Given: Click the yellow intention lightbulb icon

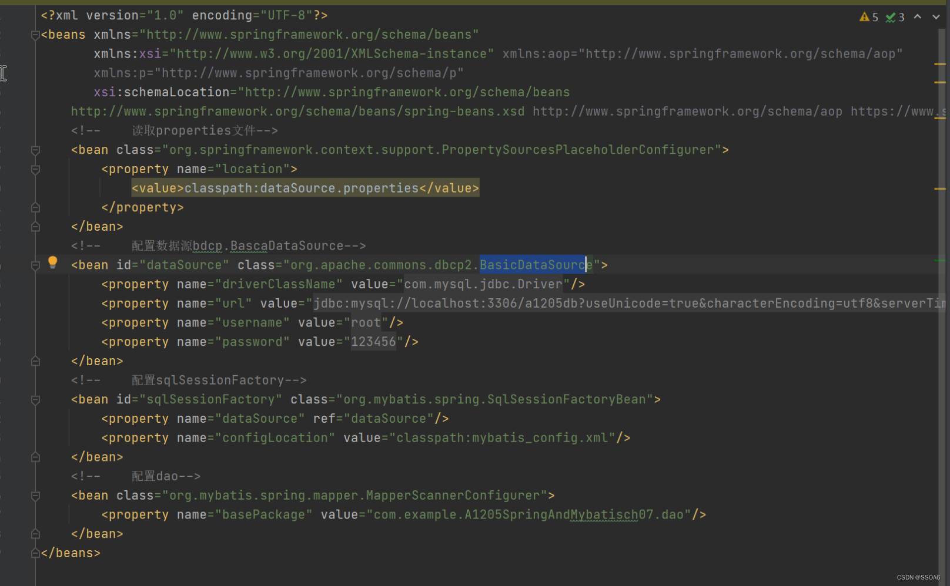Looking at the screenshot, I should 53,262.
